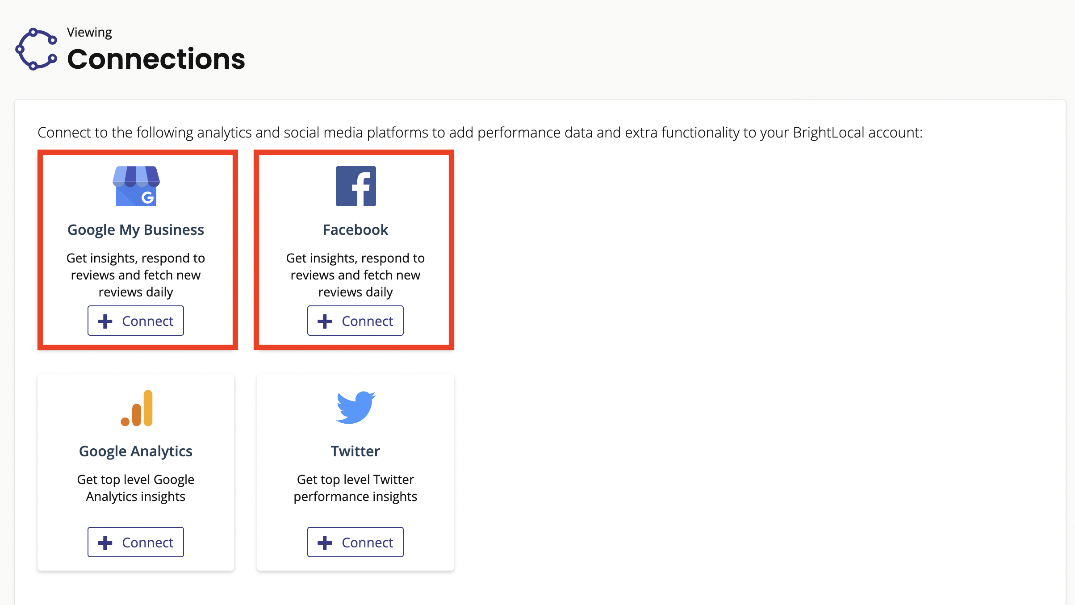Connect the Google My Business account
Image resolution: width=1075 pixels, height=605 pixels.
click(x=136, y=321)
